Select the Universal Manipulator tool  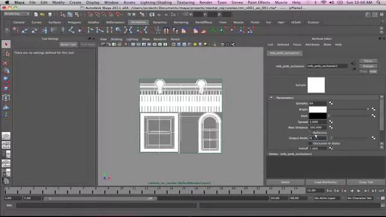(x=6, y=98)
